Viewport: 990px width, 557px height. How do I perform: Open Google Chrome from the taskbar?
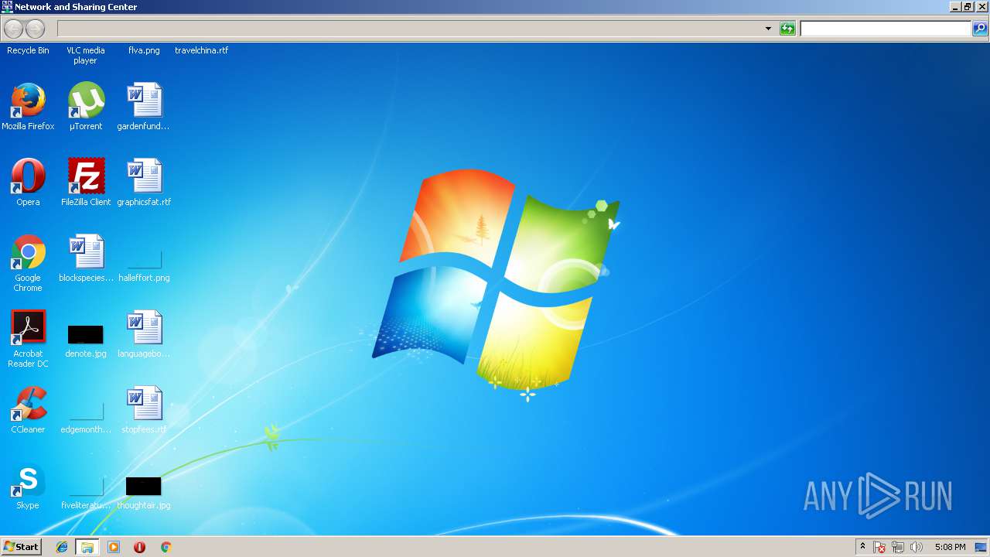166,547
